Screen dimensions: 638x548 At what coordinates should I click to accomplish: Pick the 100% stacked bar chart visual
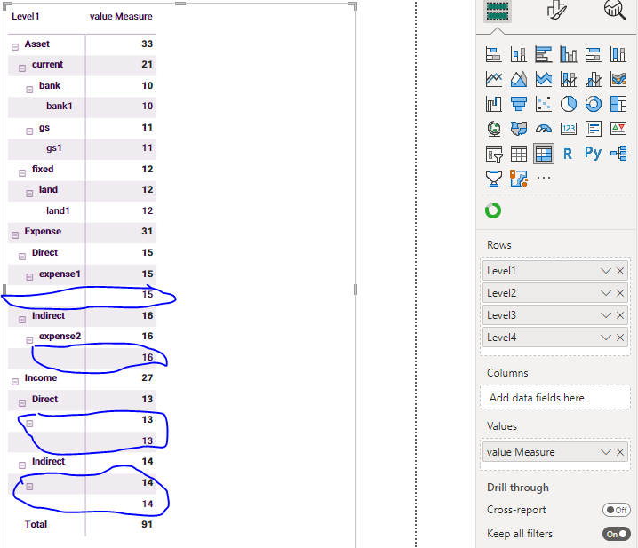pos(594,54)
